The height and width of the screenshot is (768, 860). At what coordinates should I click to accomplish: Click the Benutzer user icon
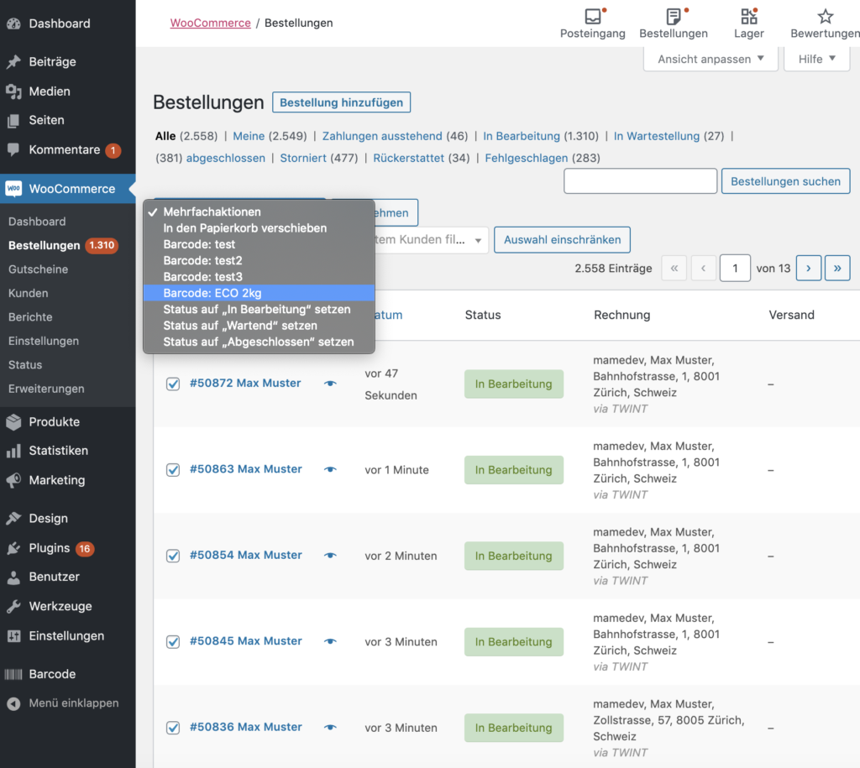13,577
